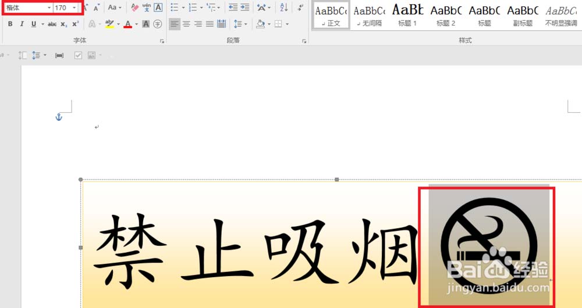Open the font name combo box

(28, 8)
